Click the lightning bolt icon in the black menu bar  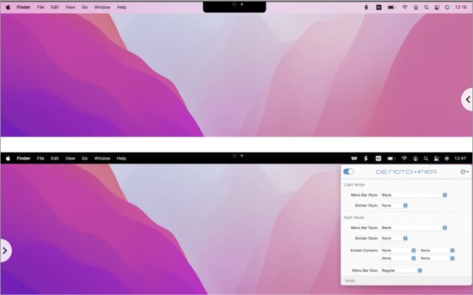point(366,158)
